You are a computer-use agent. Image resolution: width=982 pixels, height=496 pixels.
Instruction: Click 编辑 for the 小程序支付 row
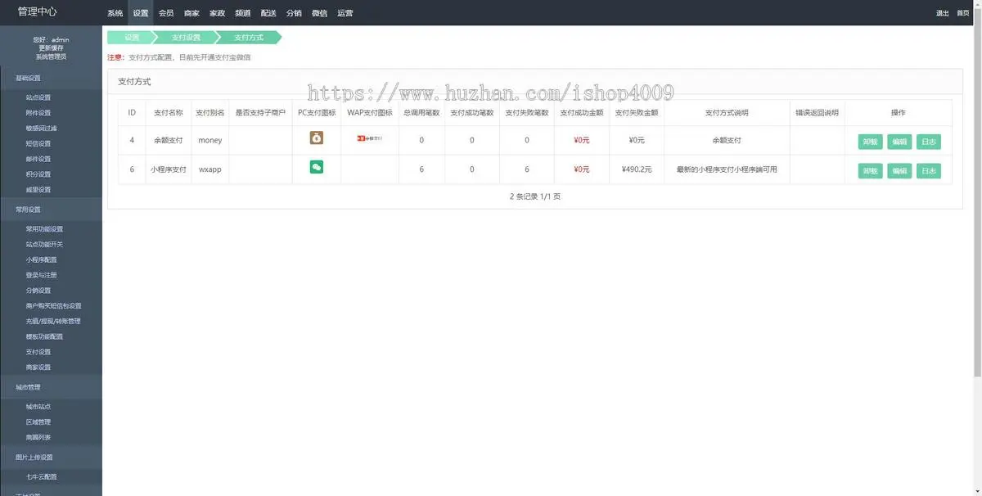(899, 171)
